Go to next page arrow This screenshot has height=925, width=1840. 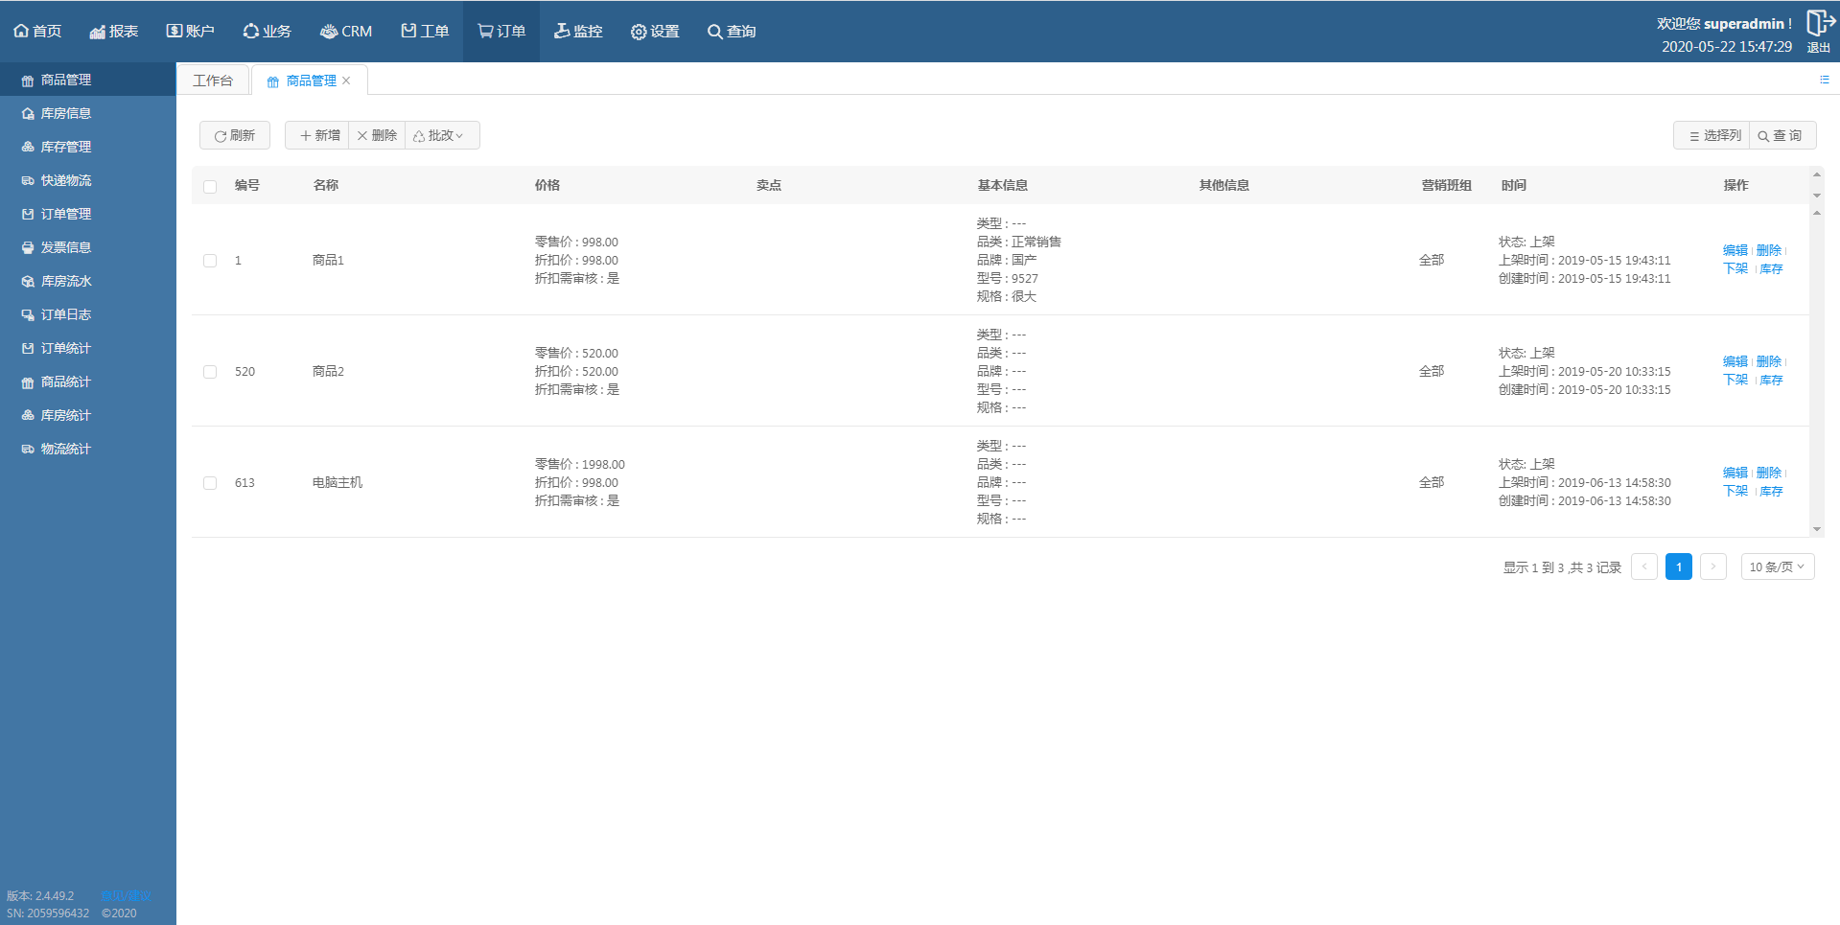1713,567
